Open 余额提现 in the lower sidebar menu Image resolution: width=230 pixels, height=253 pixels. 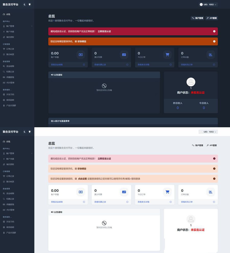[x=10, y=204]
